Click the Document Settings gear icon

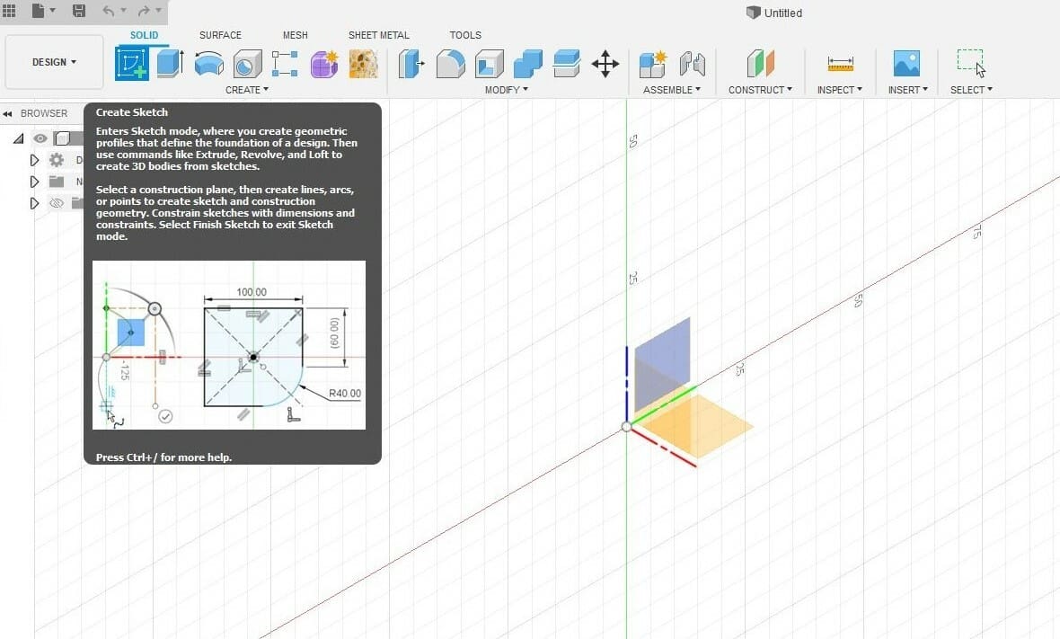57,160
